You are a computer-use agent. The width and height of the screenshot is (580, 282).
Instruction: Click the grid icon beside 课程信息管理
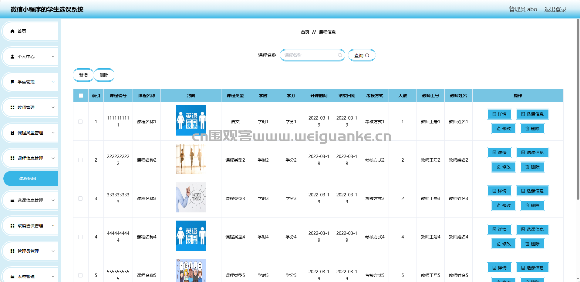(12, 158)
